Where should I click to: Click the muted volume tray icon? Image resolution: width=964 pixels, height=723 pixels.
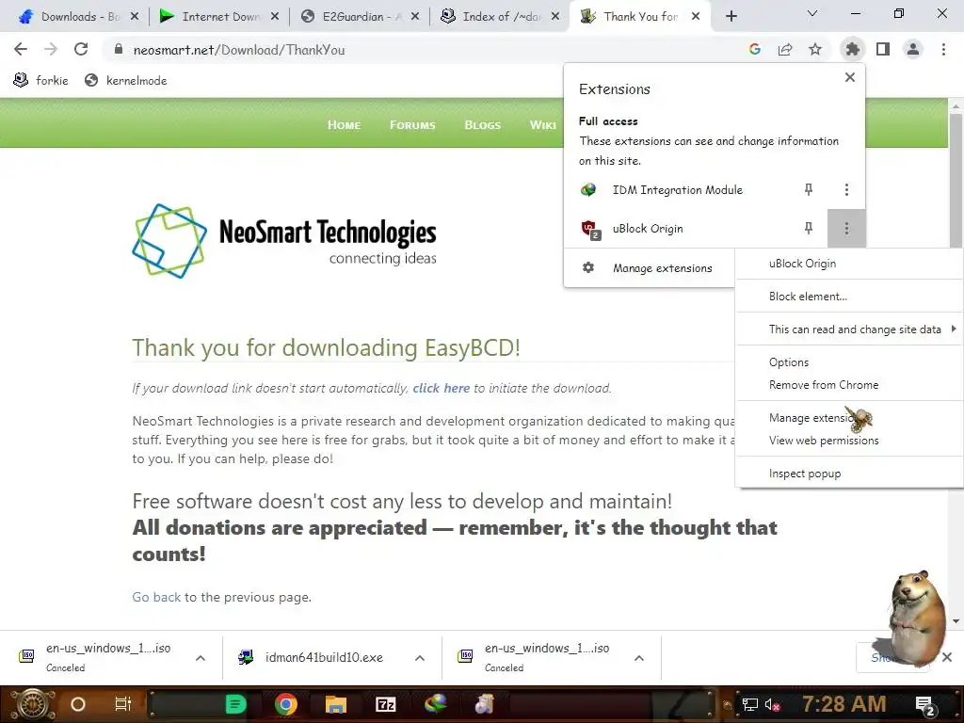(x=772, y=704)
